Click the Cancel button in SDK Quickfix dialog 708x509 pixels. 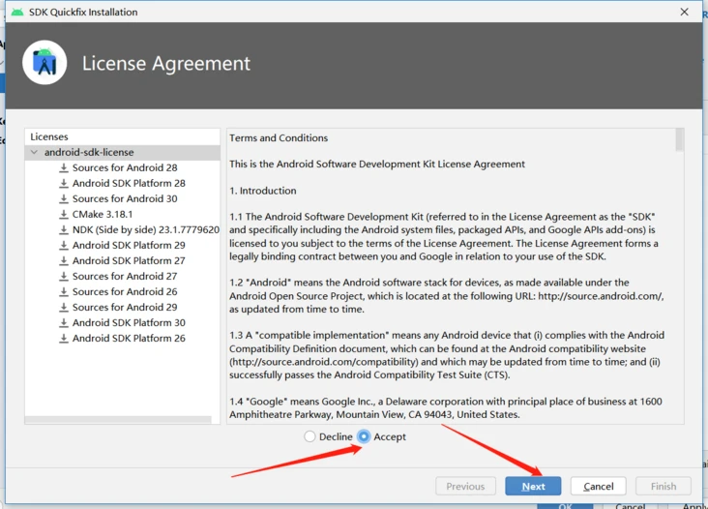[599, 486]
